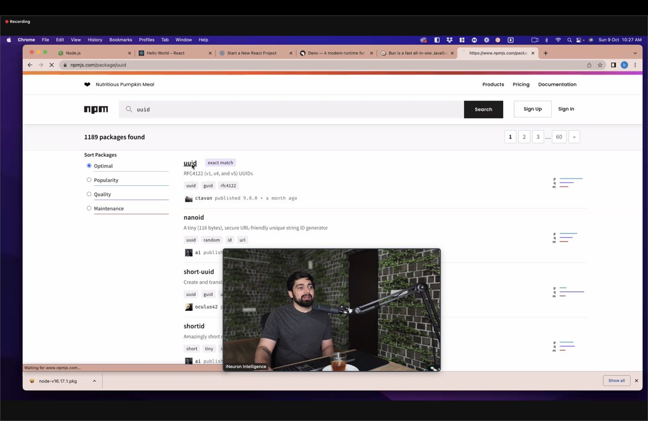The width and height of the screenshot is (648, 421).
Task: Open the Profiles menu
Action: (146, 40)
